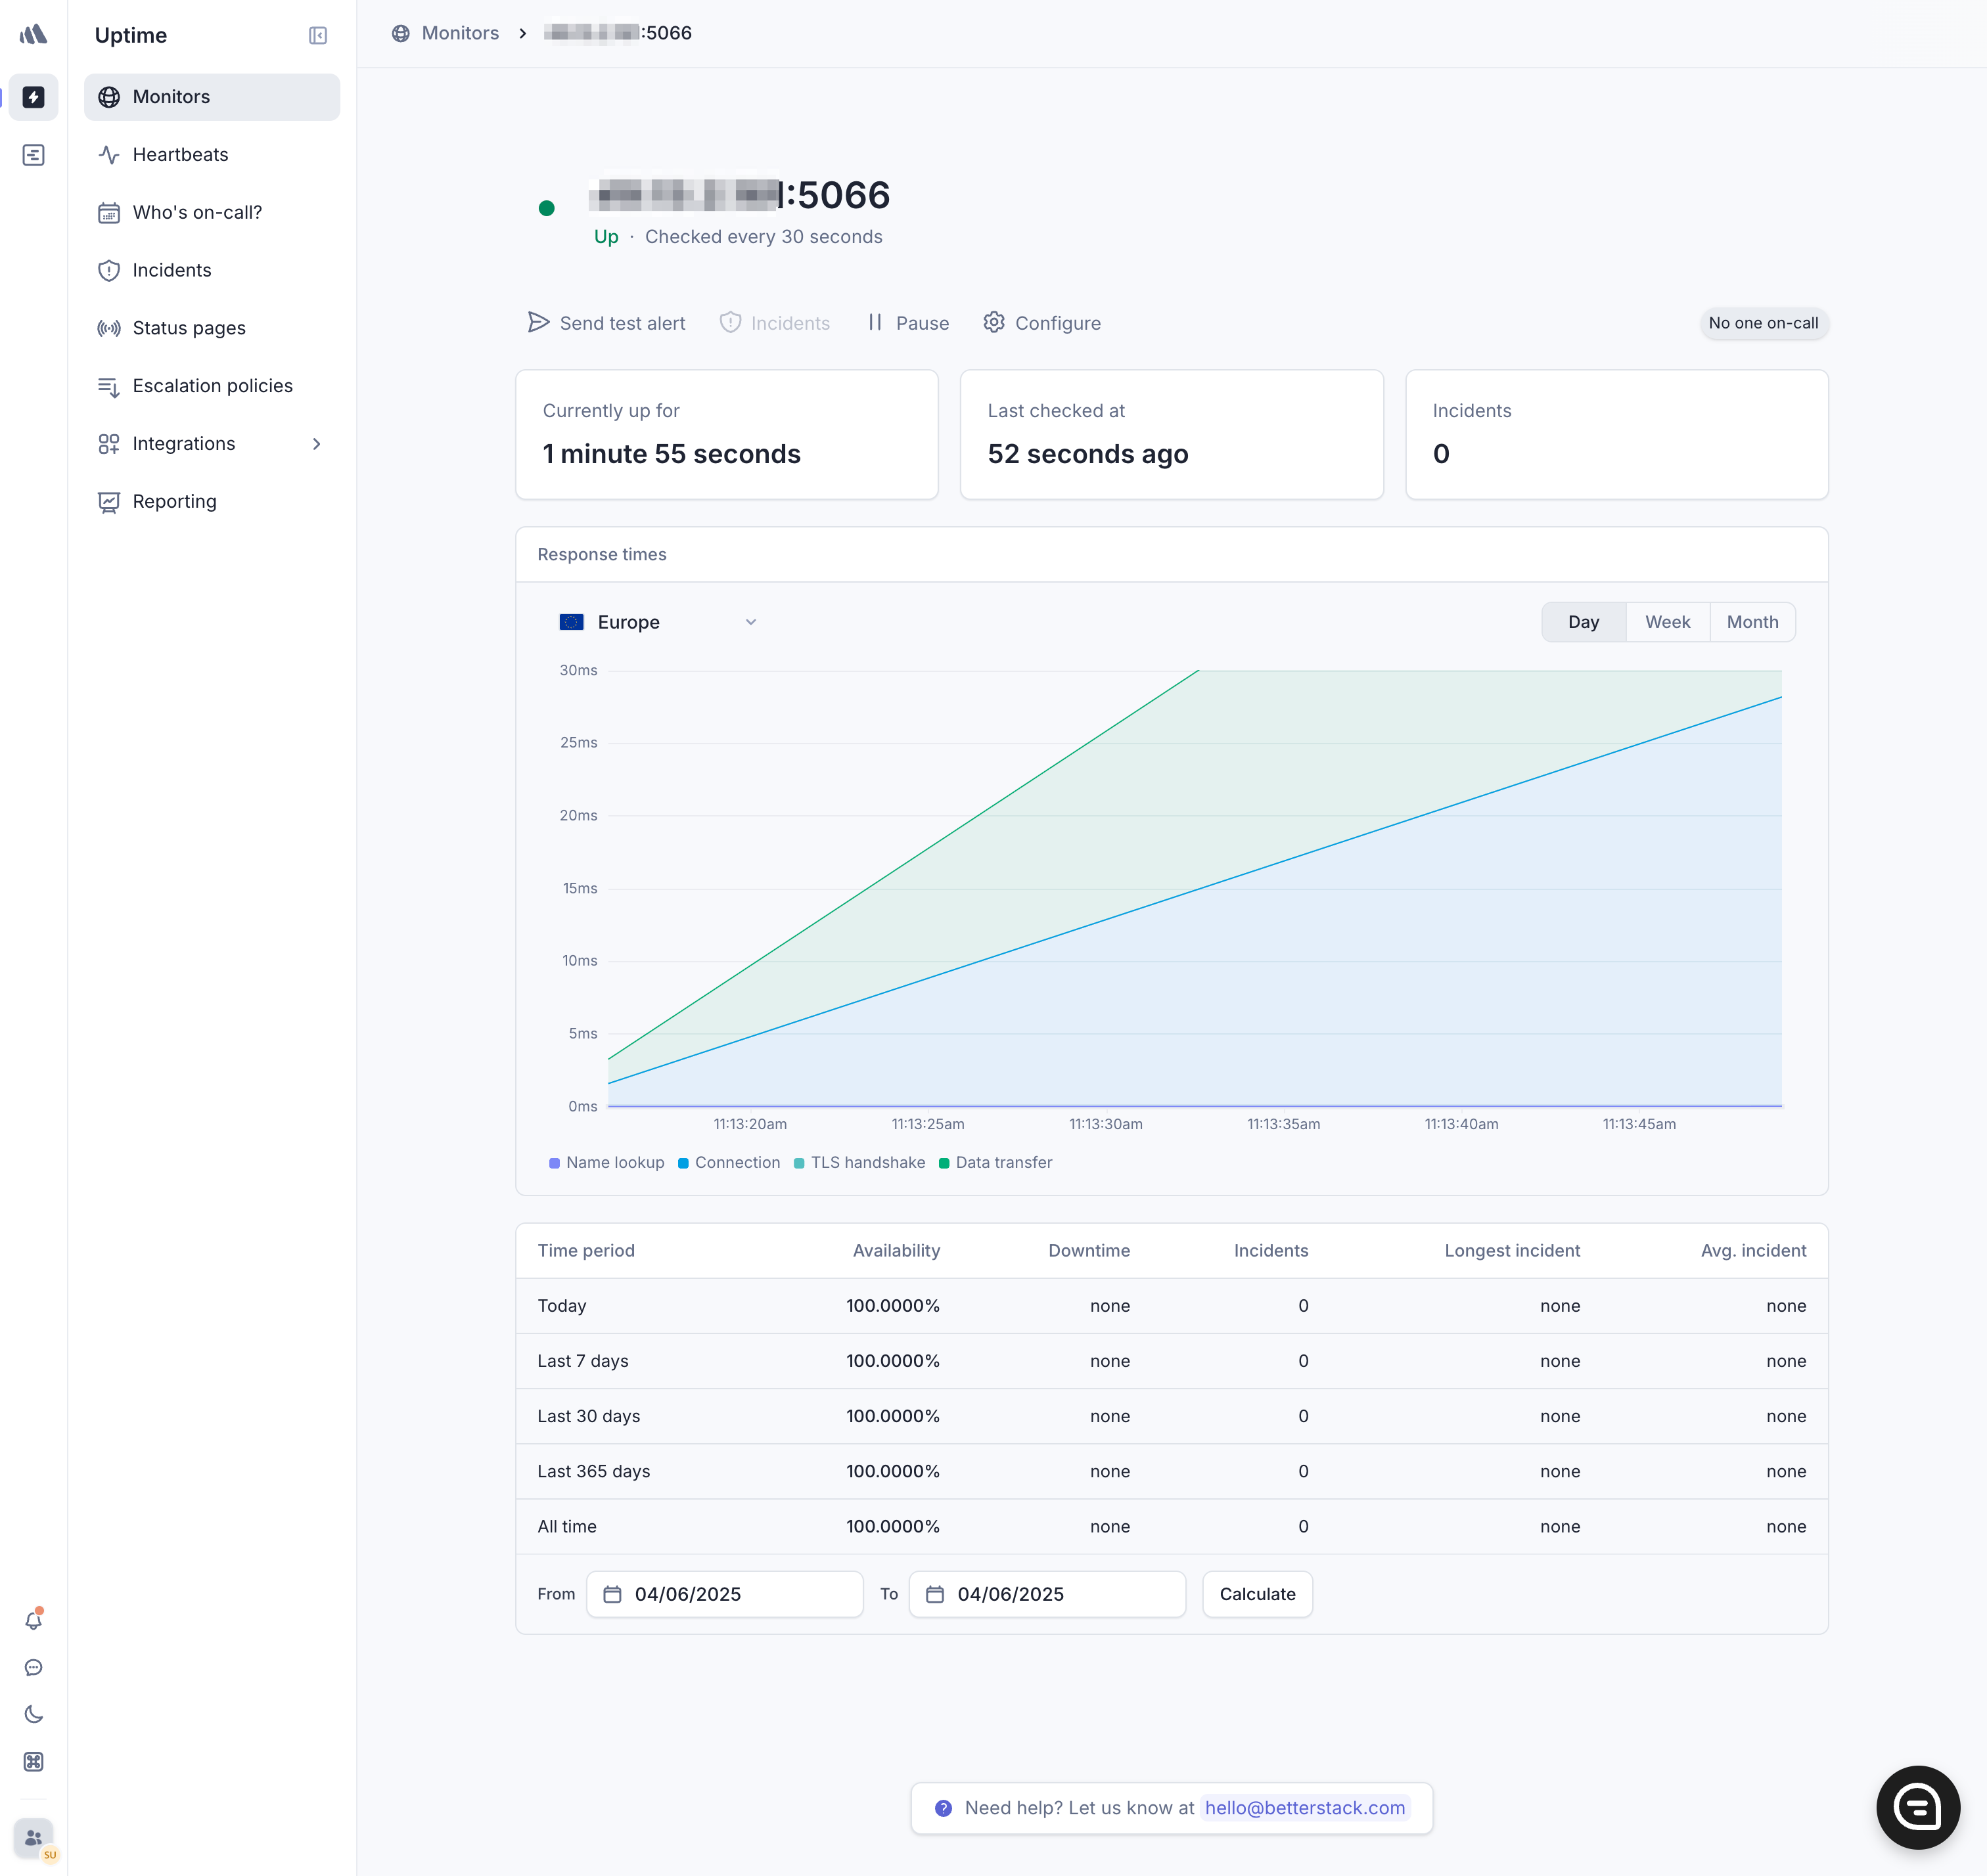Open the command shortcut icon

(x=33, y=1762)
